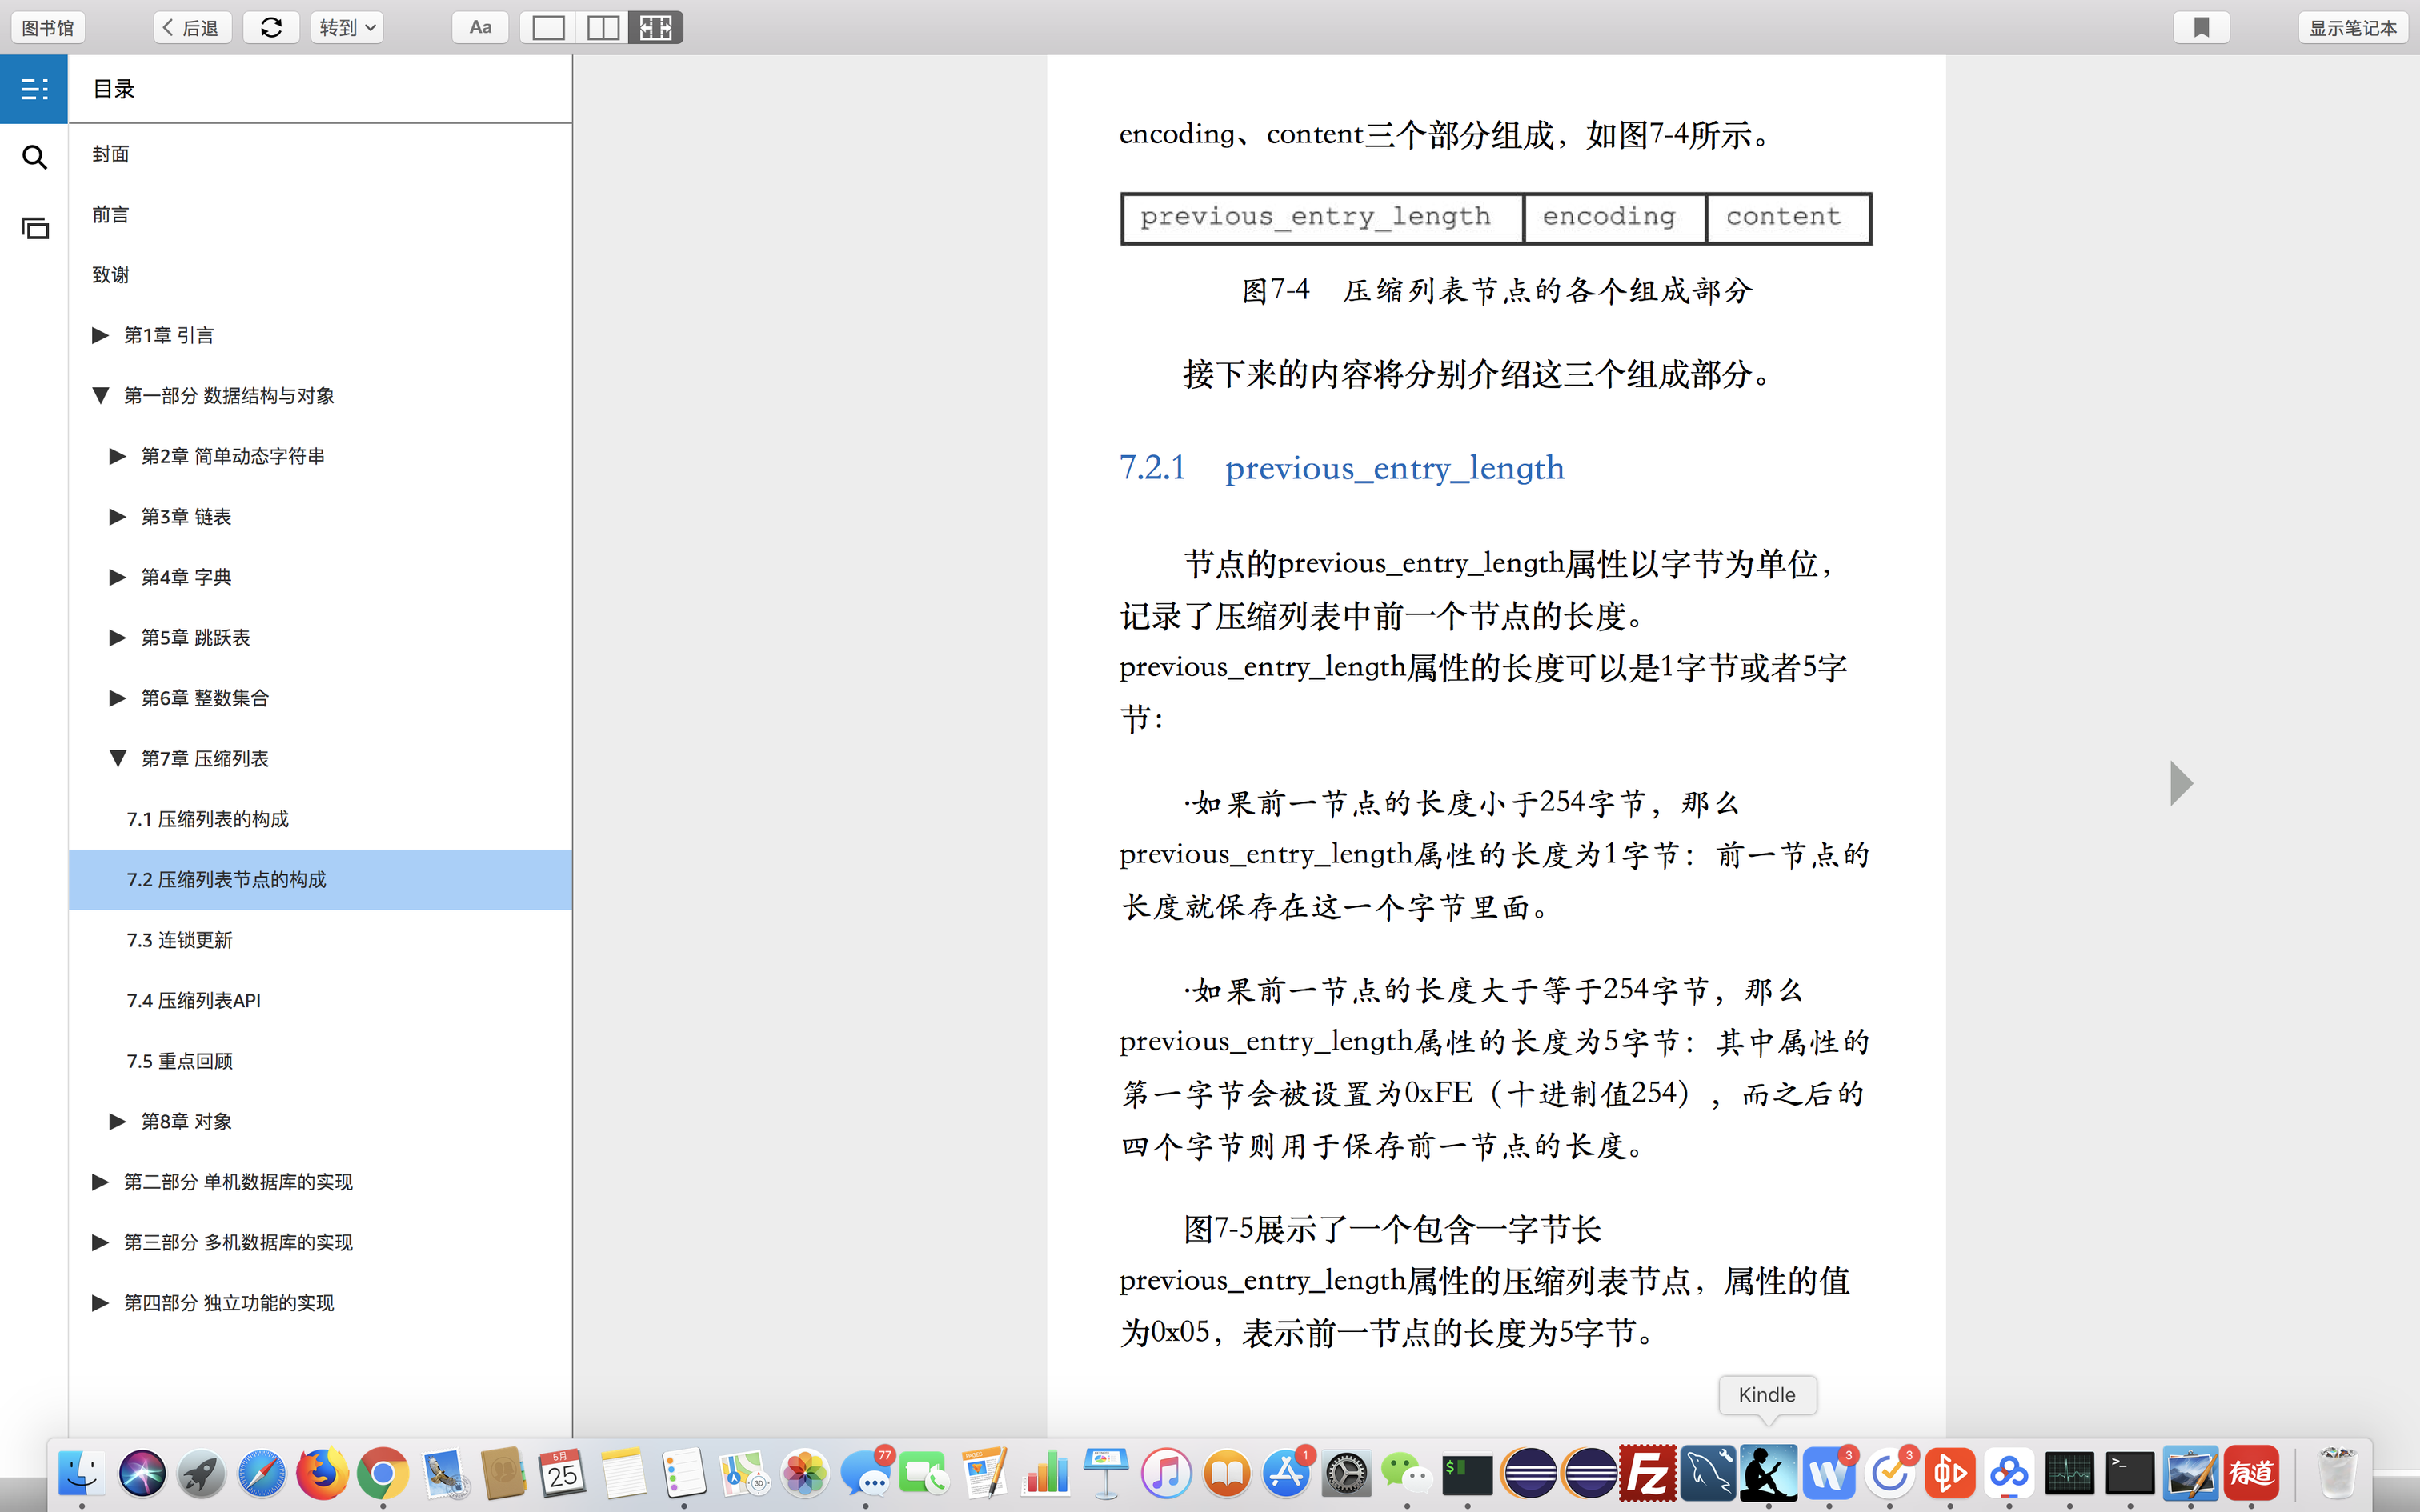2420x1512 pixels.
Task: Switch to single-column page view
Action: click(548, 27)
